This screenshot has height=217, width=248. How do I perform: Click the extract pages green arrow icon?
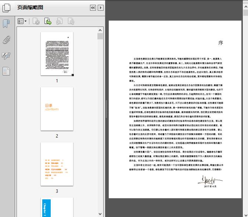tap(48, 21)
